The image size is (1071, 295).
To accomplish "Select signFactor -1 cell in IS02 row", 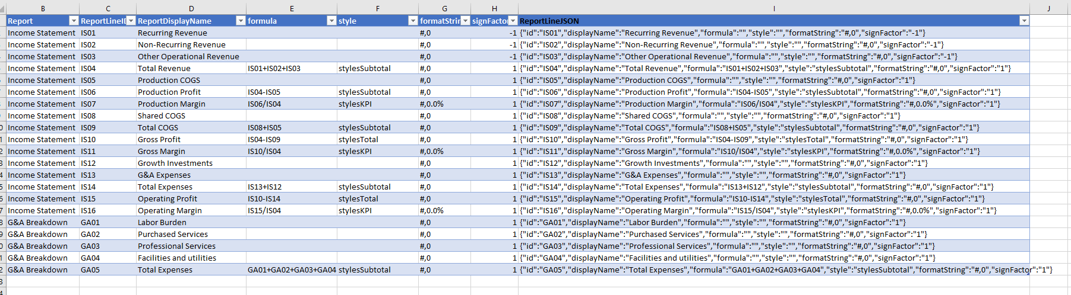I will (x=495, y=44).
